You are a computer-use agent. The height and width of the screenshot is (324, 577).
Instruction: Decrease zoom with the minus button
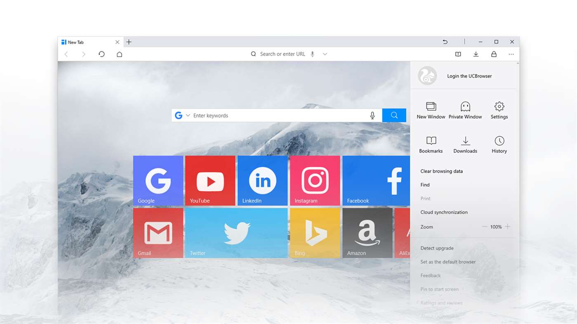tap(485, 227)
